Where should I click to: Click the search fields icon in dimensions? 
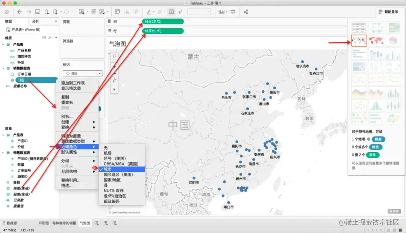pos(50,38)
